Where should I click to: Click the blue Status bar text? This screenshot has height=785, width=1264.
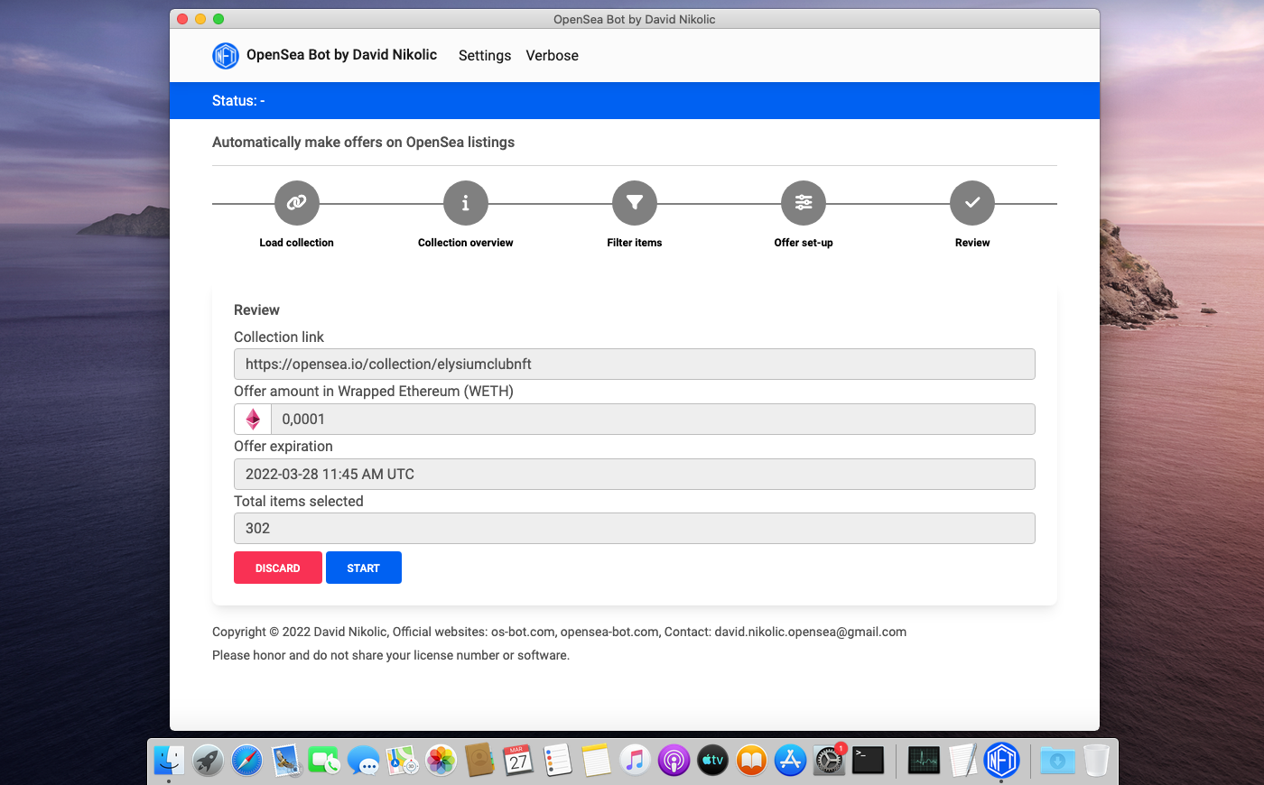pyautogui.click(x=238, y=101)
